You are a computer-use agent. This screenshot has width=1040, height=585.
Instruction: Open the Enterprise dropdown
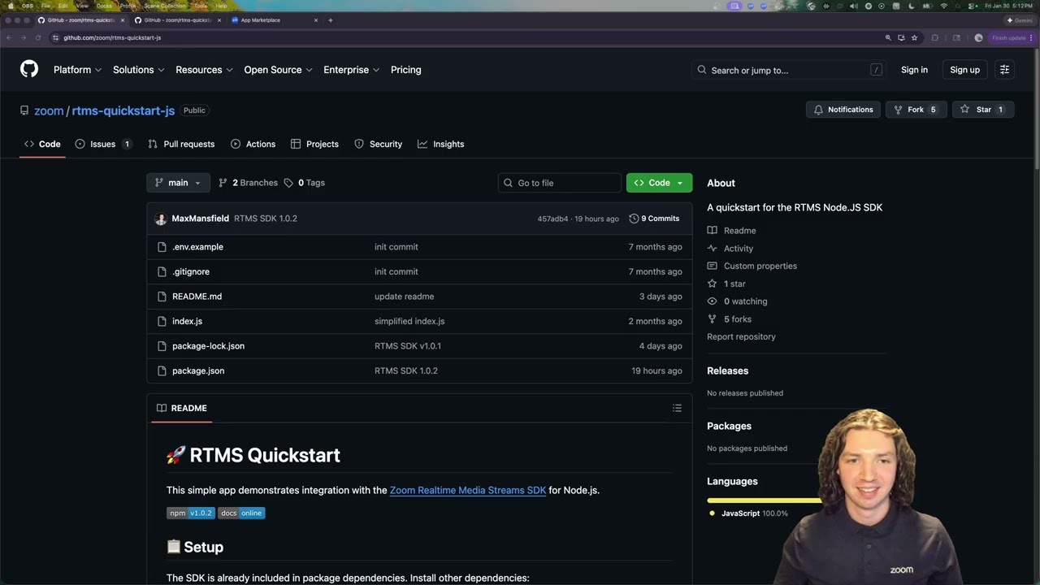point(351,70)
